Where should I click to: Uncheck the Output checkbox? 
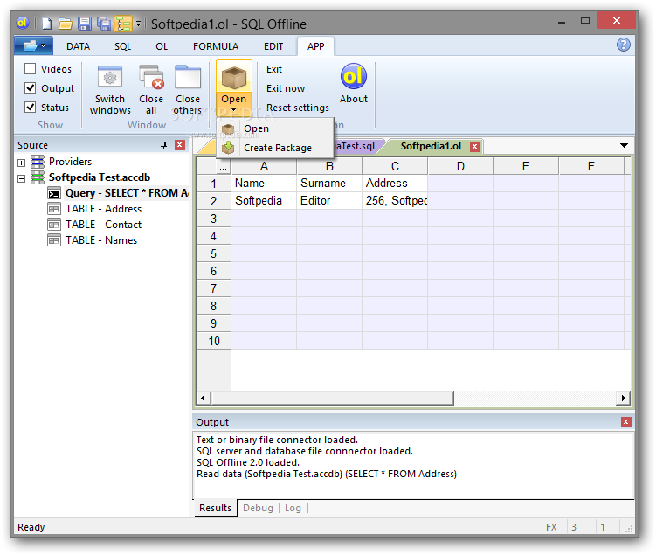pos(30,88)
